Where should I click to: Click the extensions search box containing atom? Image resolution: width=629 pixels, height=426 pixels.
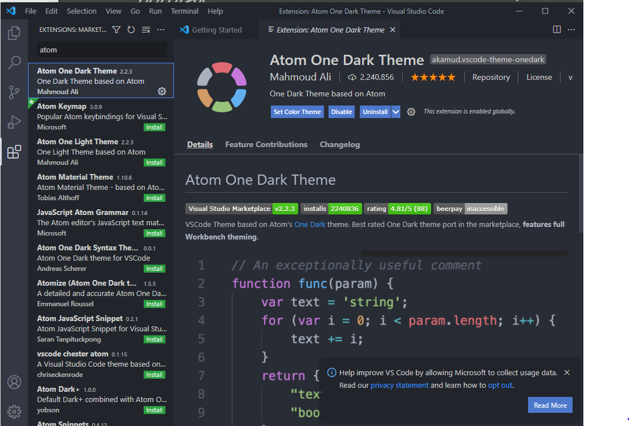point(102,50)
